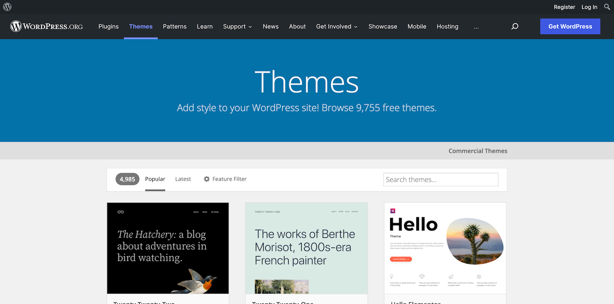This screenshot has height=304, width=614.
Task: Open the Commercial Themes link
Action: point(478,151)
